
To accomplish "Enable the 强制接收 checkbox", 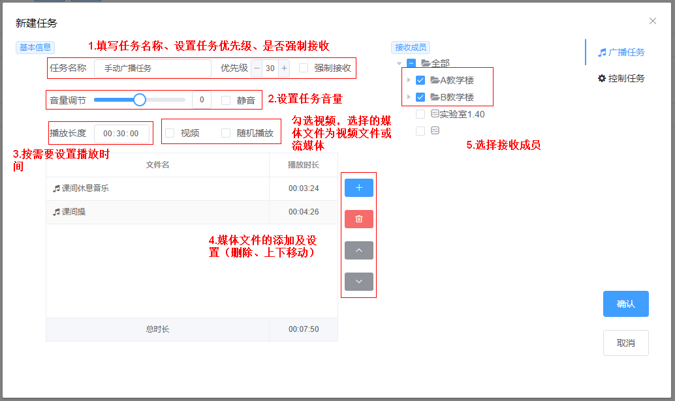I will coord(304,68).
